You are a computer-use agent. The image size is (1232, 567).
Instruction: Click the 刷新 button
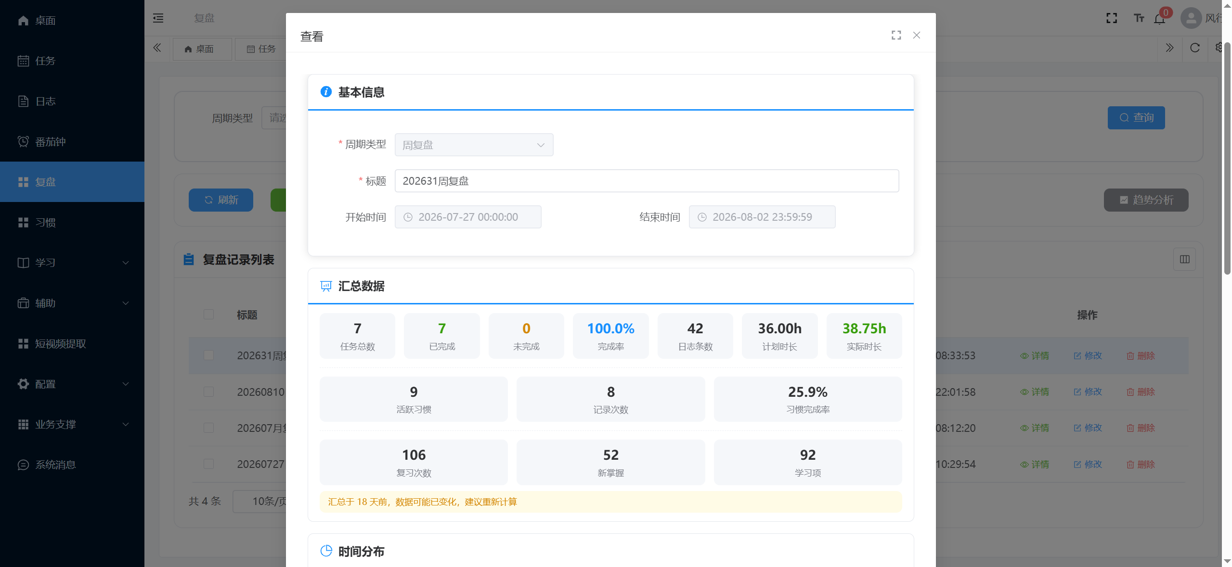[x=221, y=200]
